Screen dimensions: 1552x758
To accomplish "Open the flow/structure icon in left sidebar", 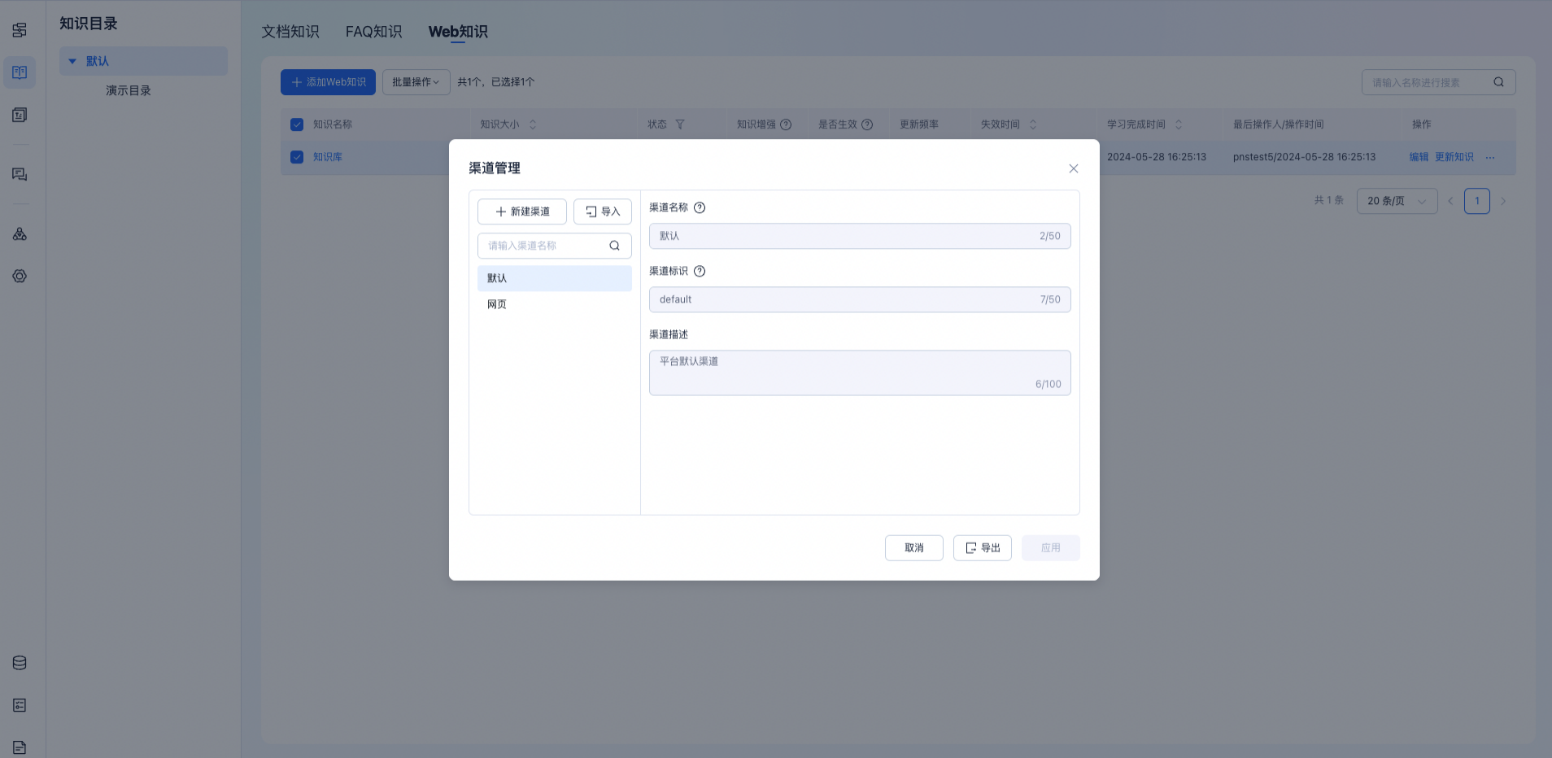I will 20,30.
